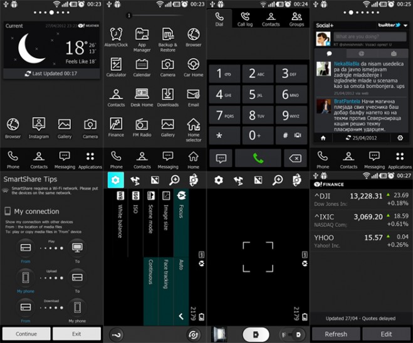Open the Instagram app on the home screen
The height and width of the screenshot is (343, 413).
click(39, 128)
